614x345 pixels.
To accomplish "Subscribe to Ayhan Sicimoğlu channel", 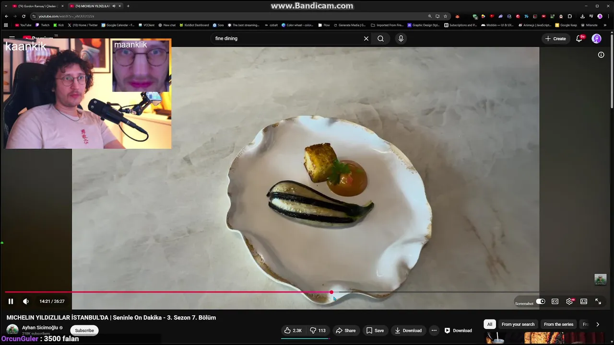I will pyautogui.click(x=84, y=330).
